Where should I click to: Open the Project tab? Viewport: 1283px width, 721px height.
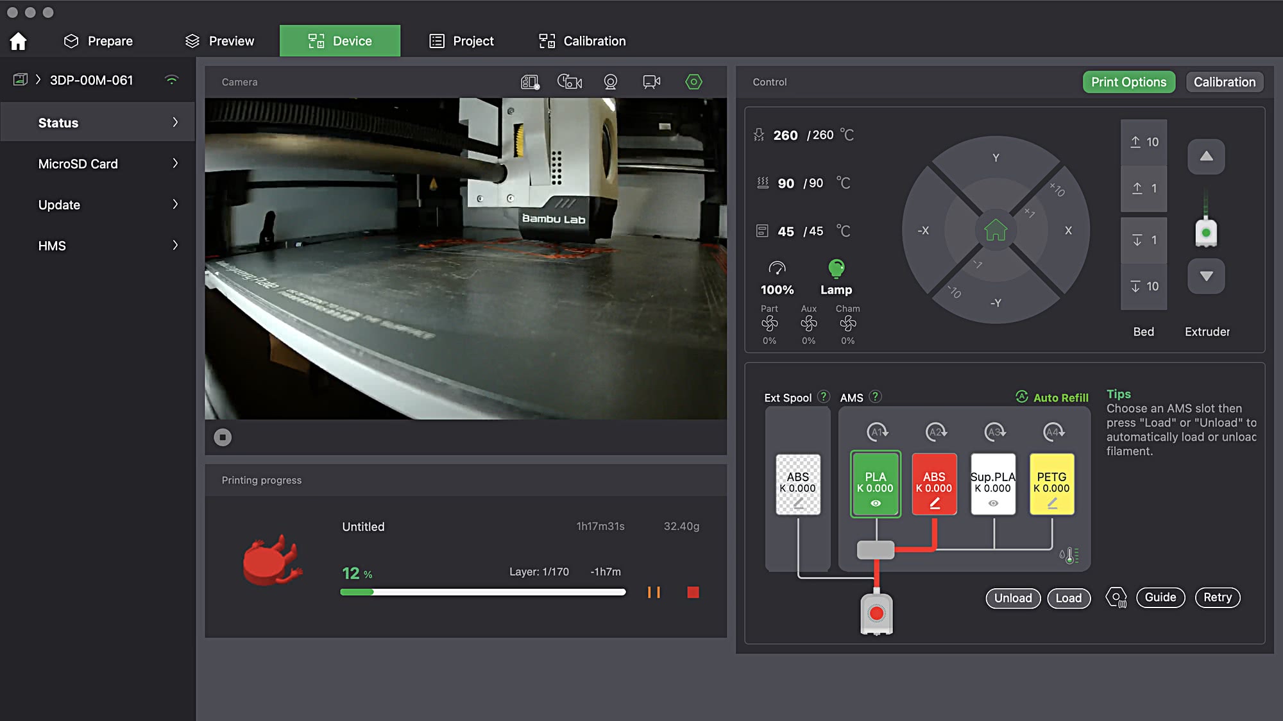pyautogui.click(x=461, y=41)
